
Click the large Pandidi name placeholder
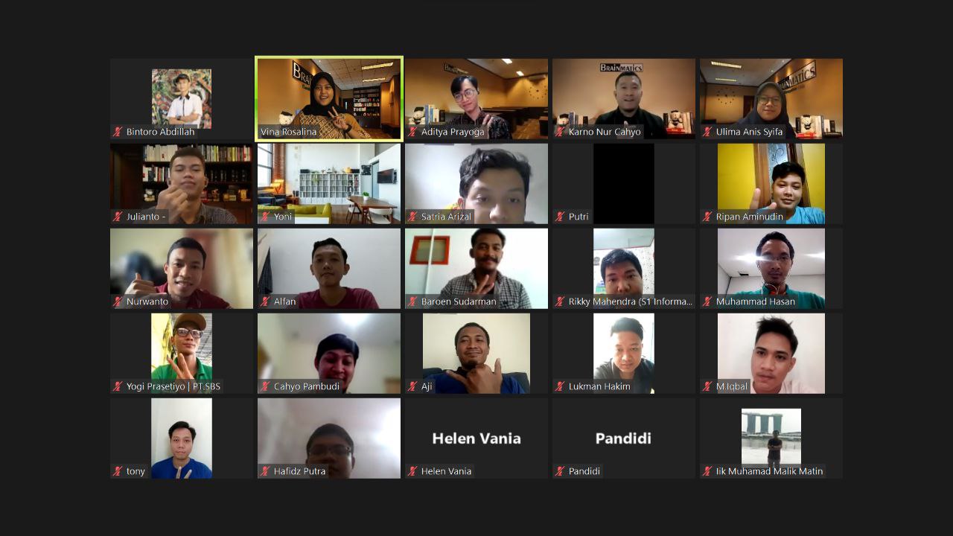[x=624, y=438]
